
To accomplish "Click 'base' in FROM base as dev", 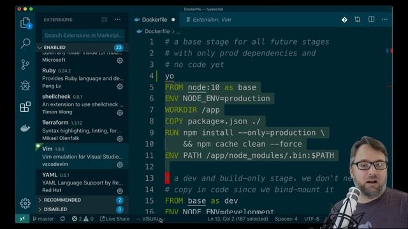I will tap(197, 201).
